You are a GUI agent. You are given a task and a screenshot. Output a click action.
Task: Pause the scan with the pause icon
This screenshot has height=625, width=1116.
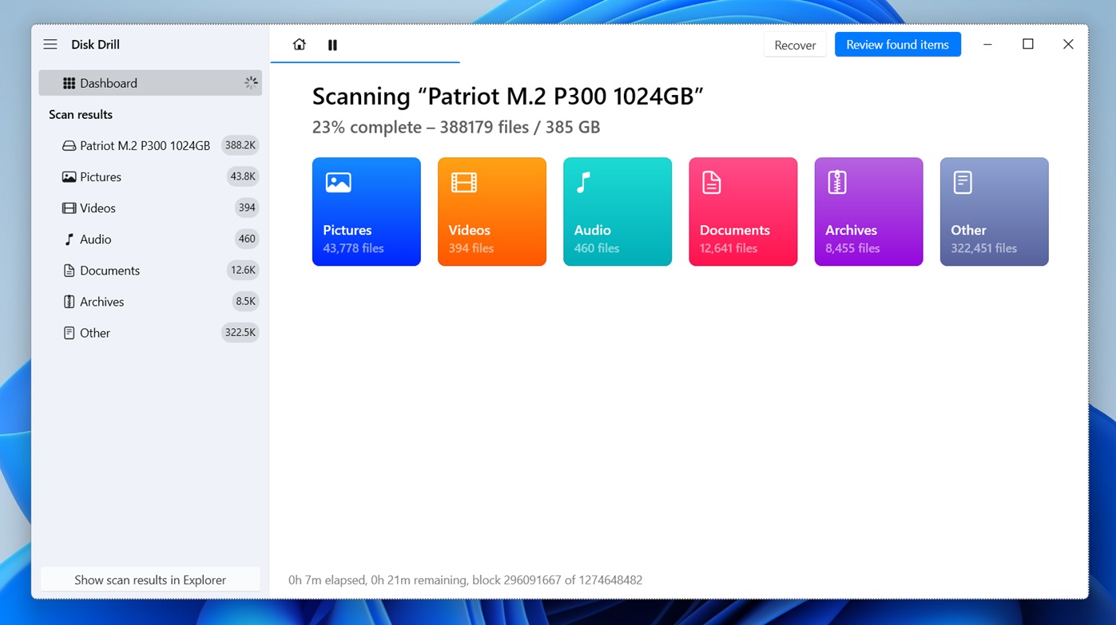[332, 45]
